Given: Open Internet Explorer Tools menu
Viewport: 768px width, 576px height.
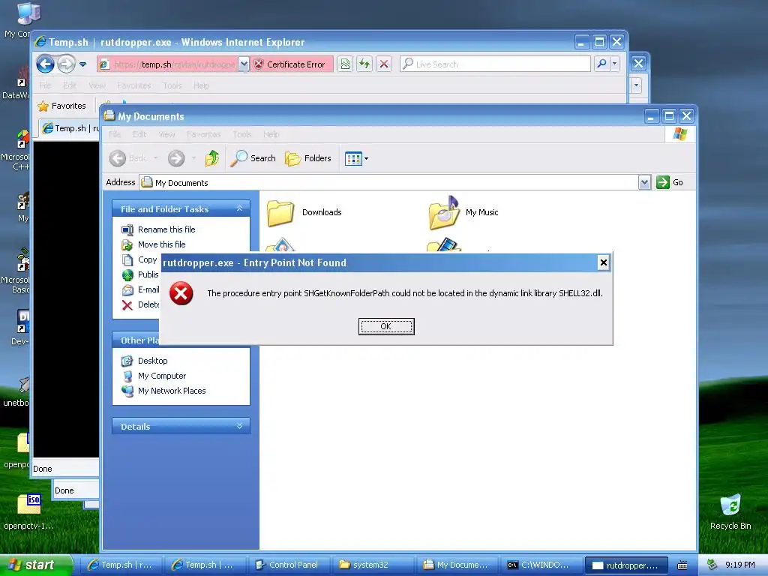Looking at the screenshot, I should [x=172, y=85].
